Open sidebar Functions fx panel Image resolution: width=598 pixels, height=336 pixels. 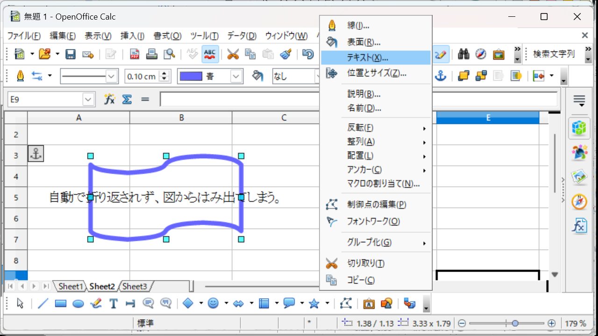579,227
